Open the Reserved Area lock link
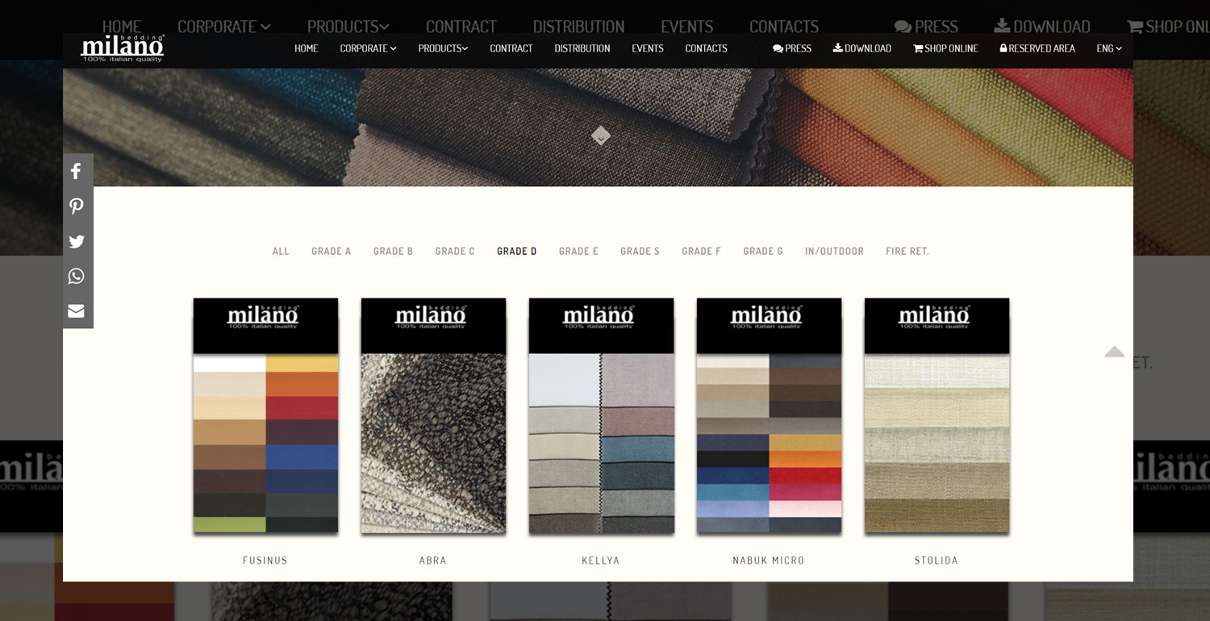Viewport: 1210px width, 621px height. click(x=1037, y=48)
